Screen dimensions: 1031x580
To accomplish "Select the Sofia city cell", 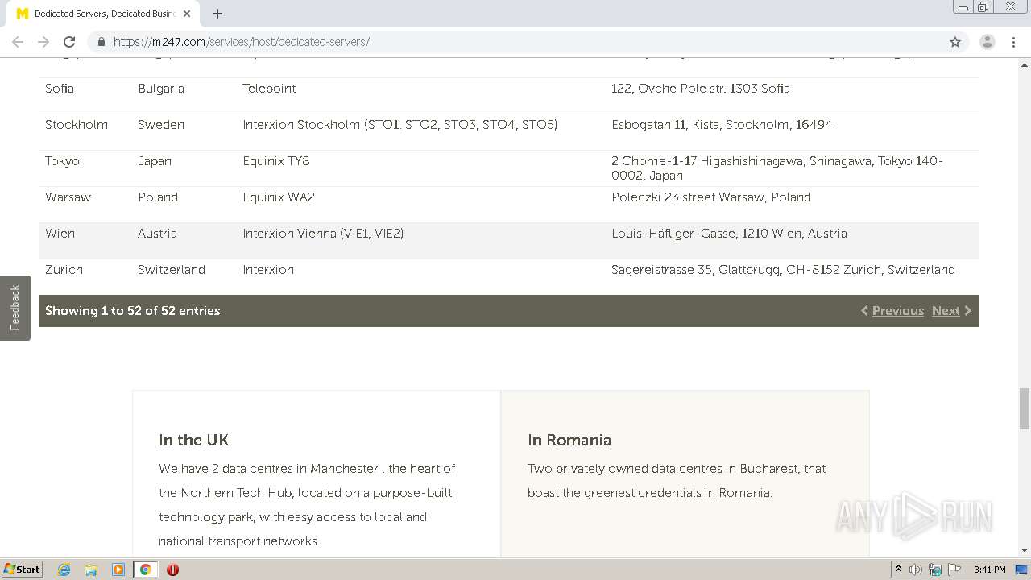I will [x=60, y=89].
